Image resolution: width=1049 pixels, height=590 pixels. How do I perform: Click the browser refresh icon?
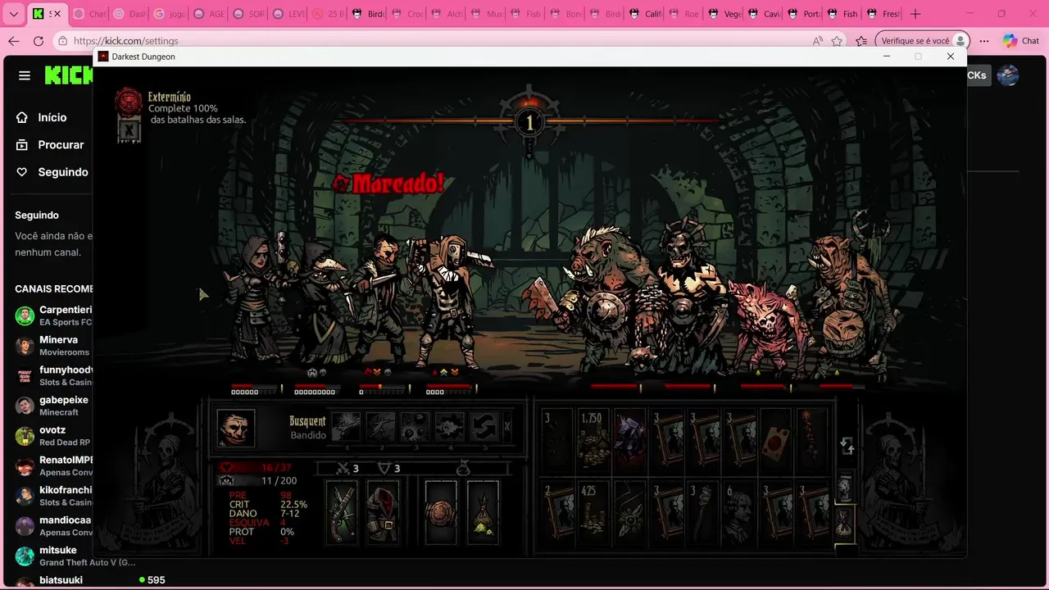pos(39,41)
